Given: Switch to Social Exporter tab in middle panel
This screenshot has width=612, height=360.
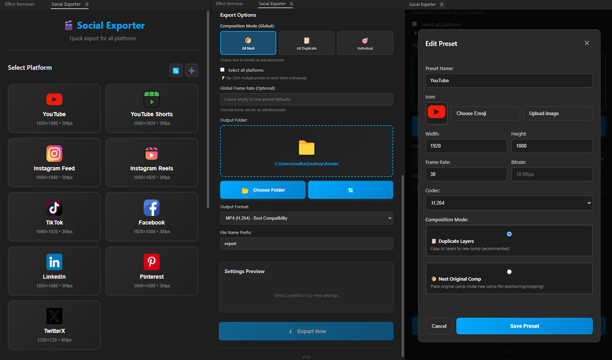Looking at the screenshot, I should (272, 4).
